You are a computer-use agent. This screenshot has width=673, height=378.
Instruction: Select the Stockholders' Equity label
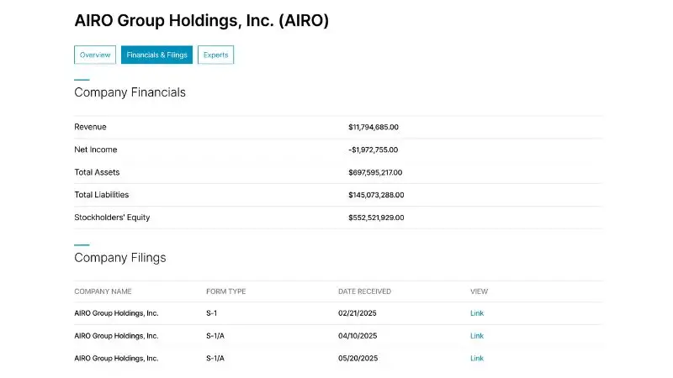click(x=112, y=218)
